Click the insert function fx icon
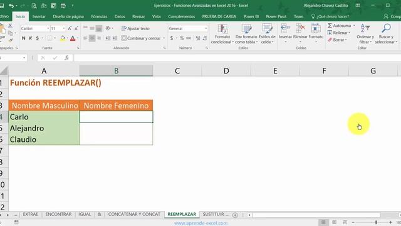This screenshot has height=226, width=401. [66, 58]
